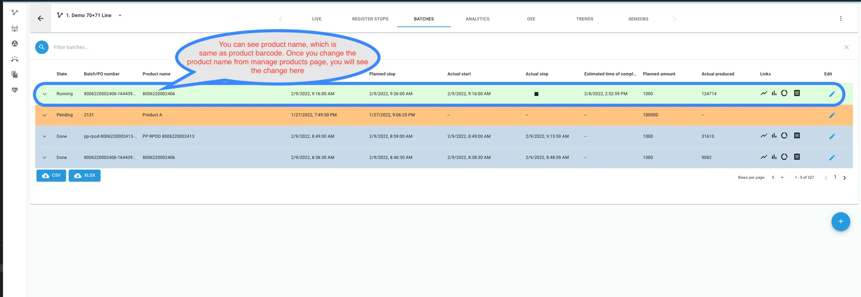Expand the Pending batch row
This screenshot has width=861, height=297.
click(45, 115)
